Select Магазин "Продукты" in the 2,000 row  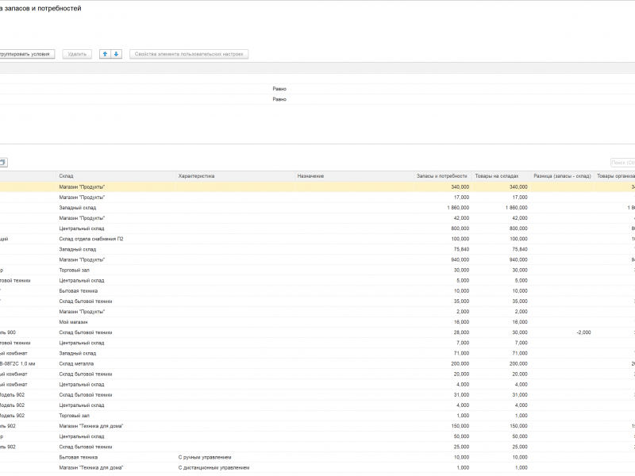click(82, 312)
